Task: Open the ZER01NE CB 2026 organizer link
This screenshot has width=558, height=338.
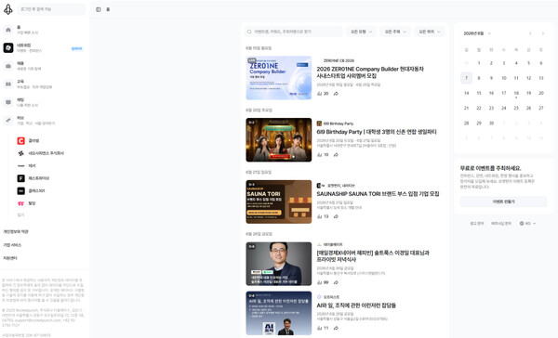Action: coord(339,60)
